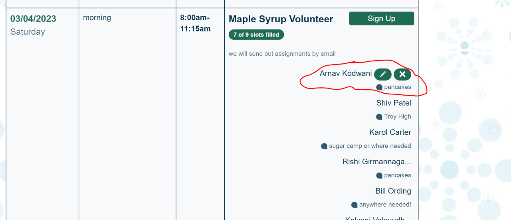Click the name Bill Ording
The width and height of the screenshot is (511, 220).
tap(393, 191)
